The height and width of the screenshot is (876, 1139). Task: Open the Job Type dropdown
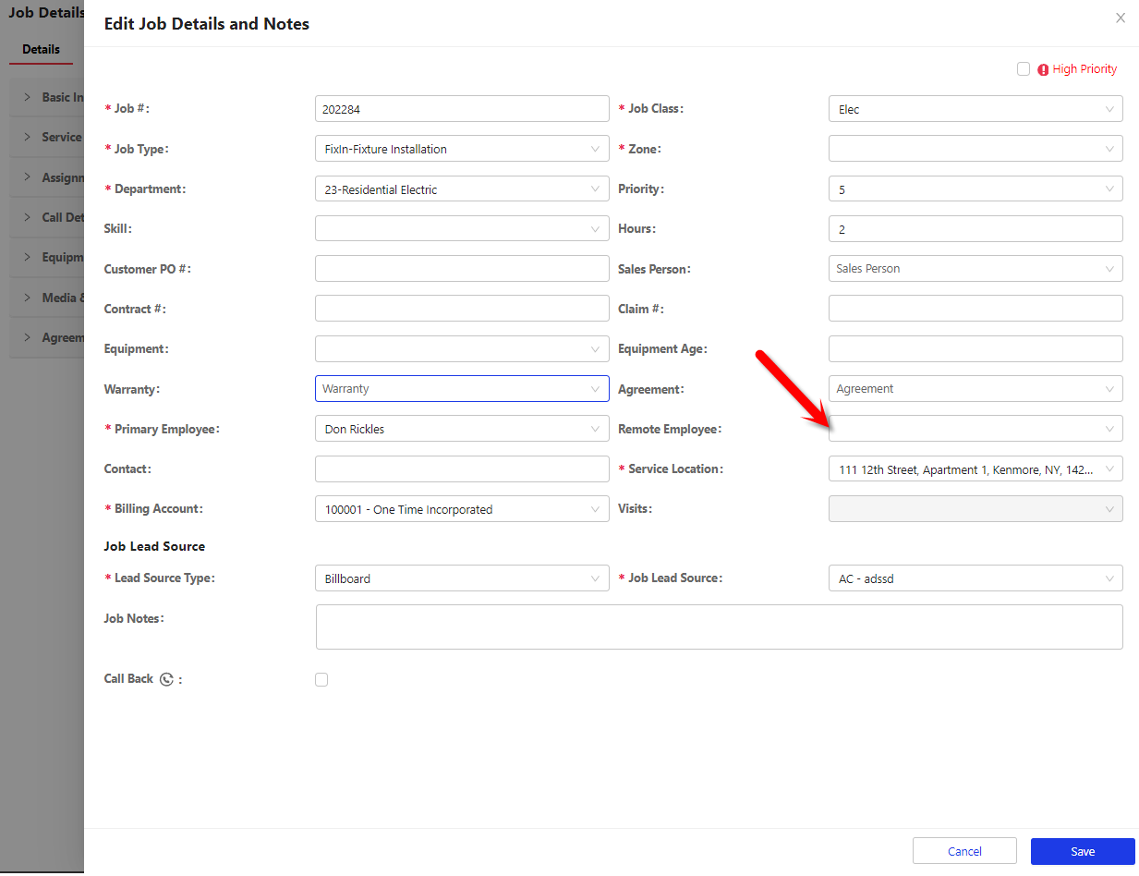461,149
